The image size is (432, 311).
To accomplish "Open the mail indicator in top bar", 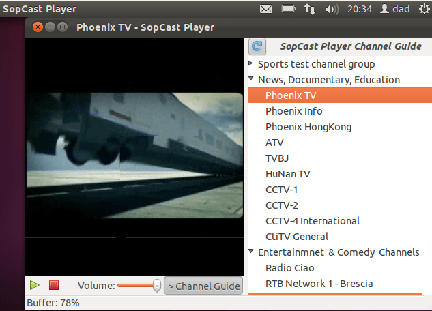I will coord(266,9).
